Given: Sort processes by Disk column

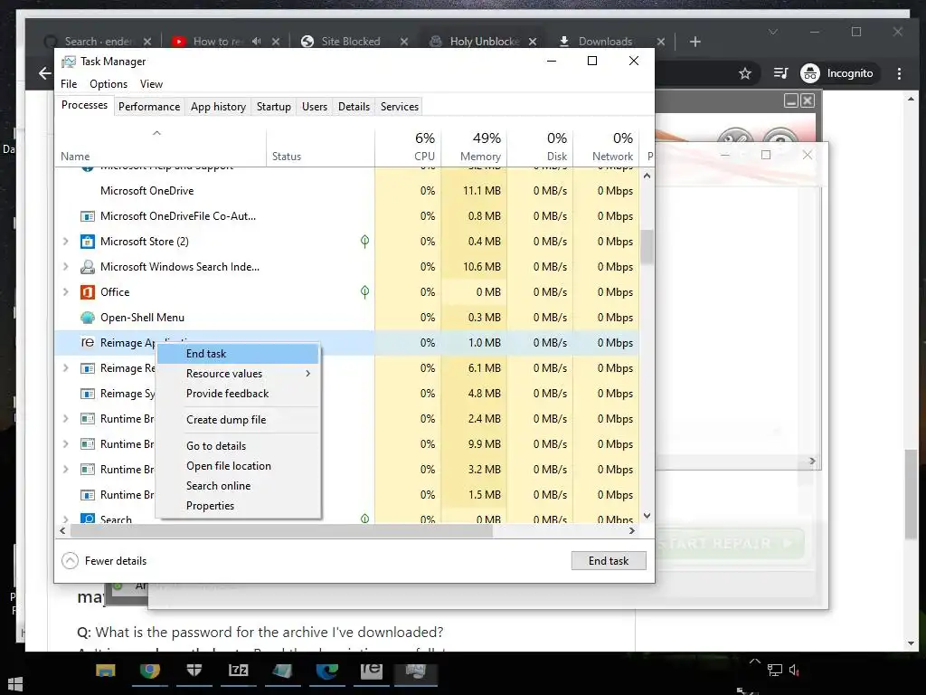Looking at the screenshot, I should click(x=541, y=147).
